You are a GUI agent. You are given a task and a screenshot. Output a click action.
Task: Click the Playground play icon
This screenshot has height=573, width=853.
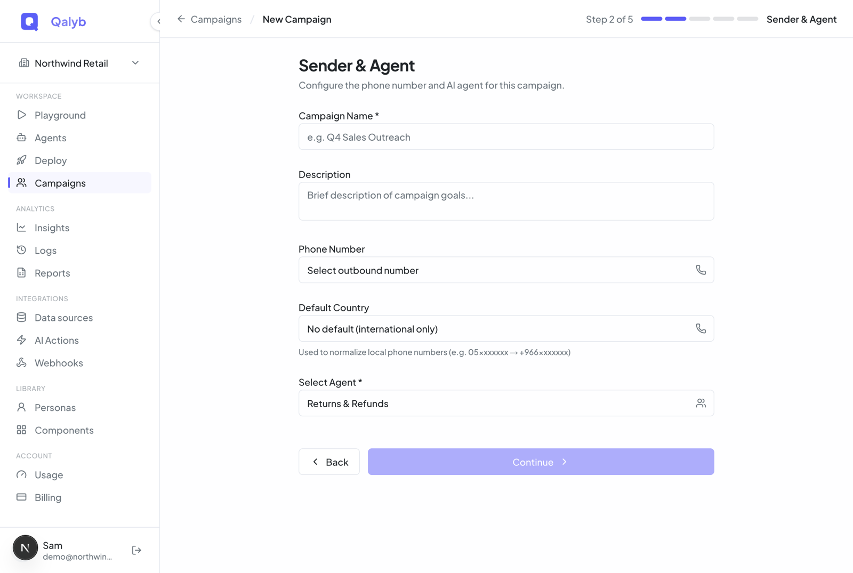pyautogui.click(x=21, y=115)
